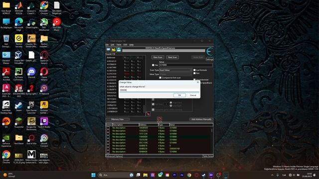319x179 pixels.
Task: Click the New Scan button
Action: tap(158, 57)
